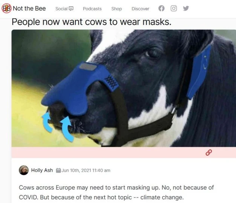236x203 pixels.
Task: Go to the Podcasts section
Action: 92,9
